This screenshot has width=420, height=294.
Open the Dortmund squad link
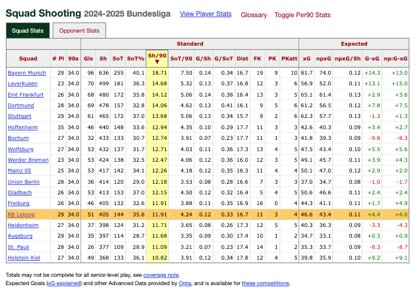(21, 106)
